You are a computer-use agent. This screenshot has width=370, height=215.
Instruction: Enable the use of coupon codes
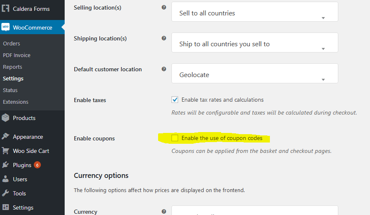coord(175,138)
